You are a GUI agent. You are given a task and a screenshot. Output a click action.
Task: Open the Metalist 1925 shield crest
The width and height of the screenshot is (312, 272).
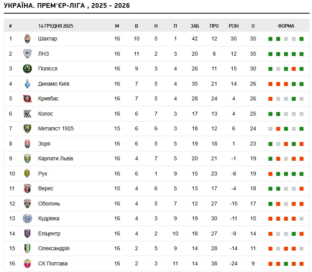click(x=27, y=128)
